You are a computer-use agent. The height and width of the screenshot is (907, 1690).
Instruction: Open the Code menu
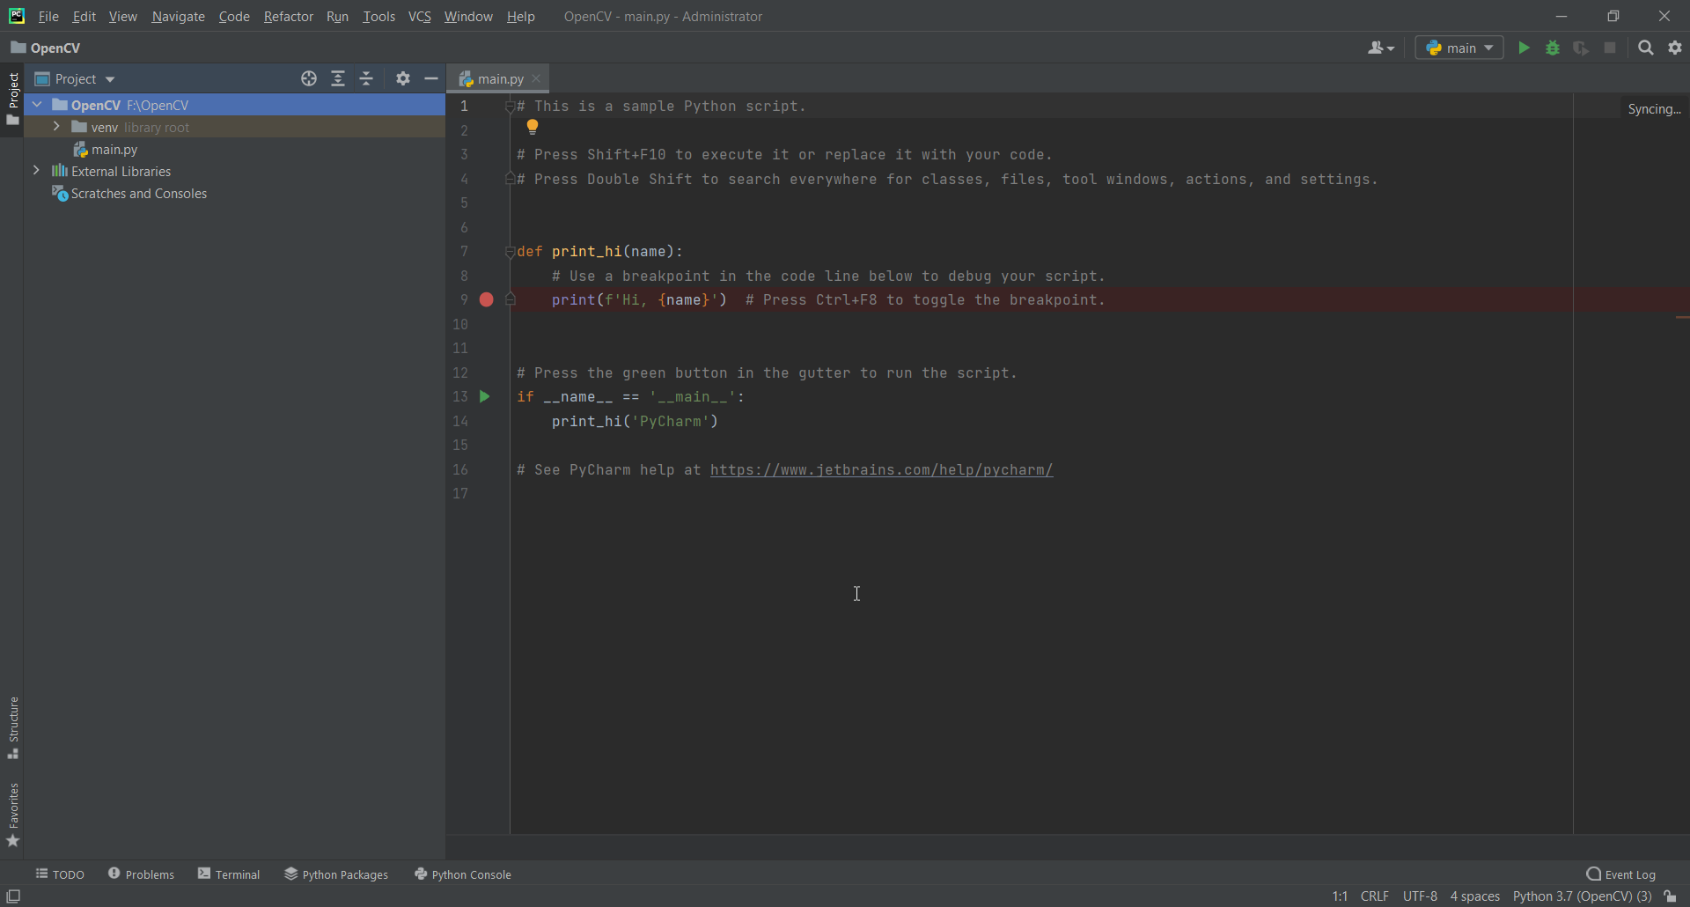234,17
